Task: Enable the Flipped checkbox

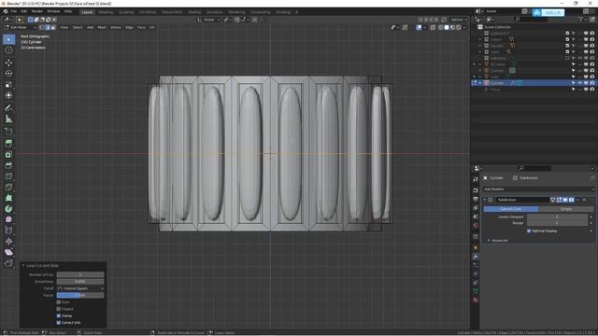Action: pyautogui.click(x=58, y=309)
